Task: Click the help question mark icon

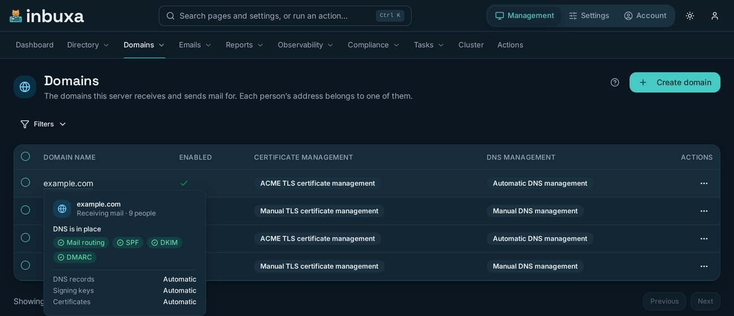Action: coord(615,82)
